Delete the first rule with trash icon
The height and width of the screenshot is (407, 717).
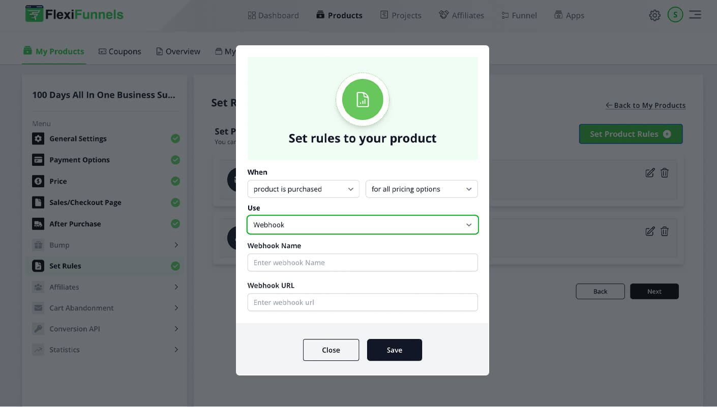tap(665, 173)
